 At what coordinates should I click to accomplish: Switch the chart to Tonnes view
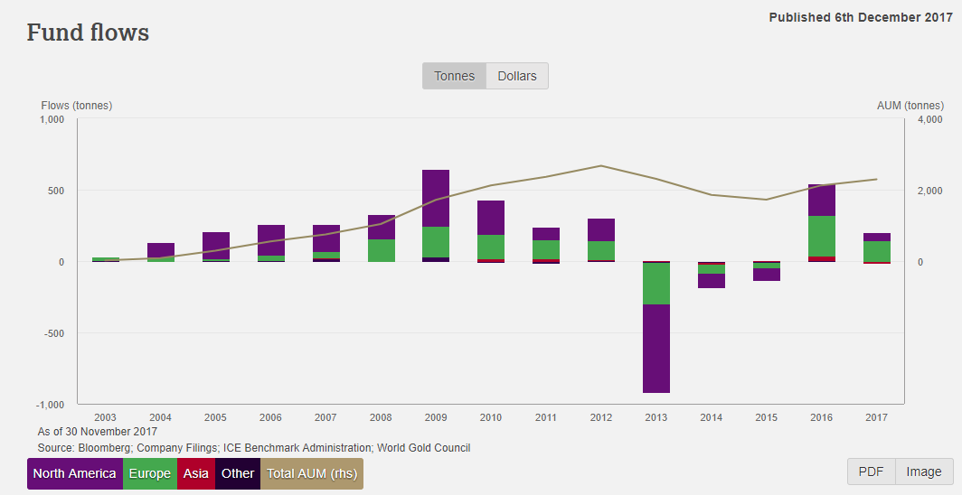click(454, 76)
